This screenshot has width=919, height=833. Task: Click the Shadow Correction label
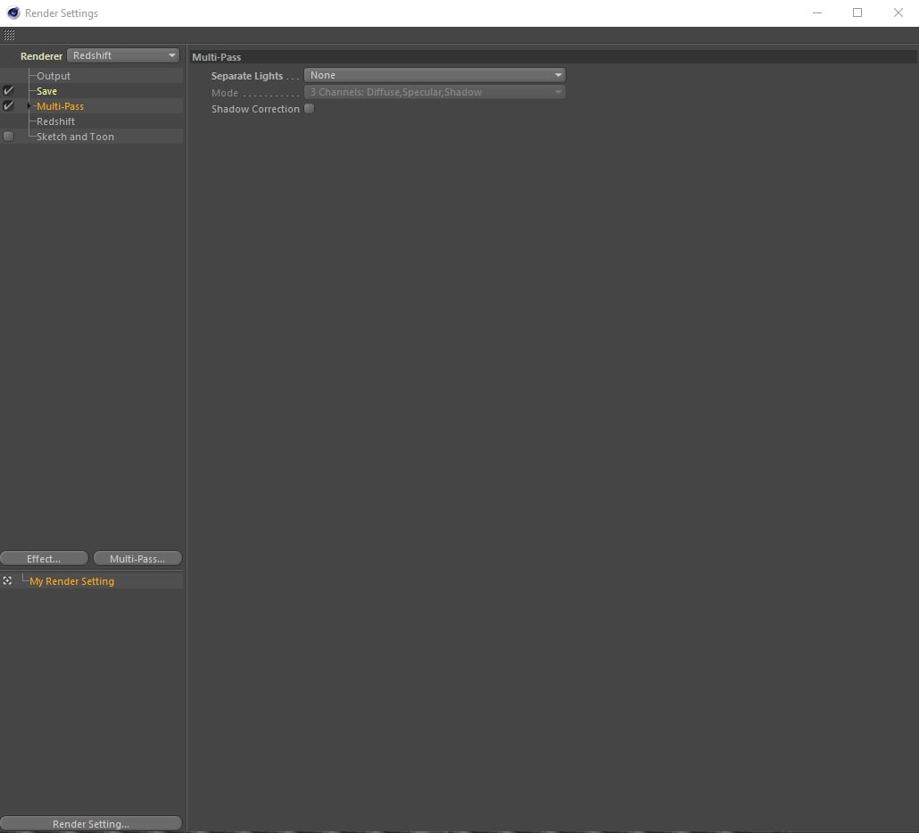click(x=255, y=109)
